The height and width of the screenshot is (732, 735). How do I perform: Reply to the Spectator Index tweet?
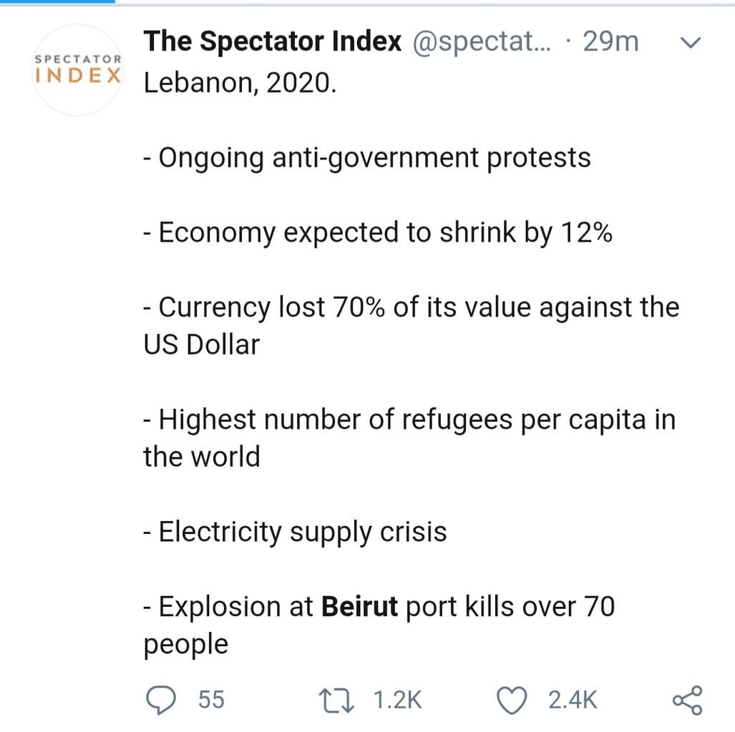[162, 700]
